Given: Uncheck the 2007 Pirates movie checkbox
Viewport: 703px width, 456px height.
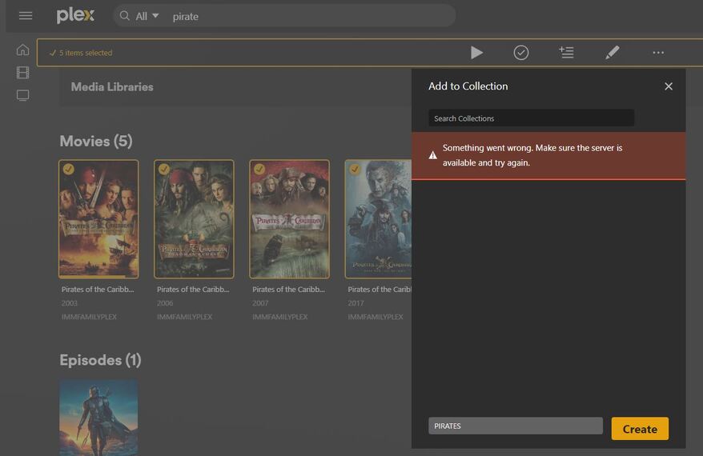Looking at the screenshot, I should 259,169.
